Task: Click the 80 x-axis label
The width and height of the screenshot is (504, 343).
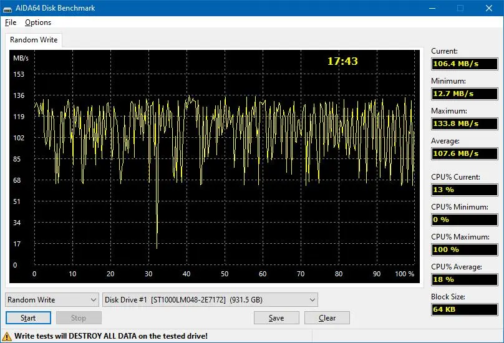Action: (x=339, y=274)
